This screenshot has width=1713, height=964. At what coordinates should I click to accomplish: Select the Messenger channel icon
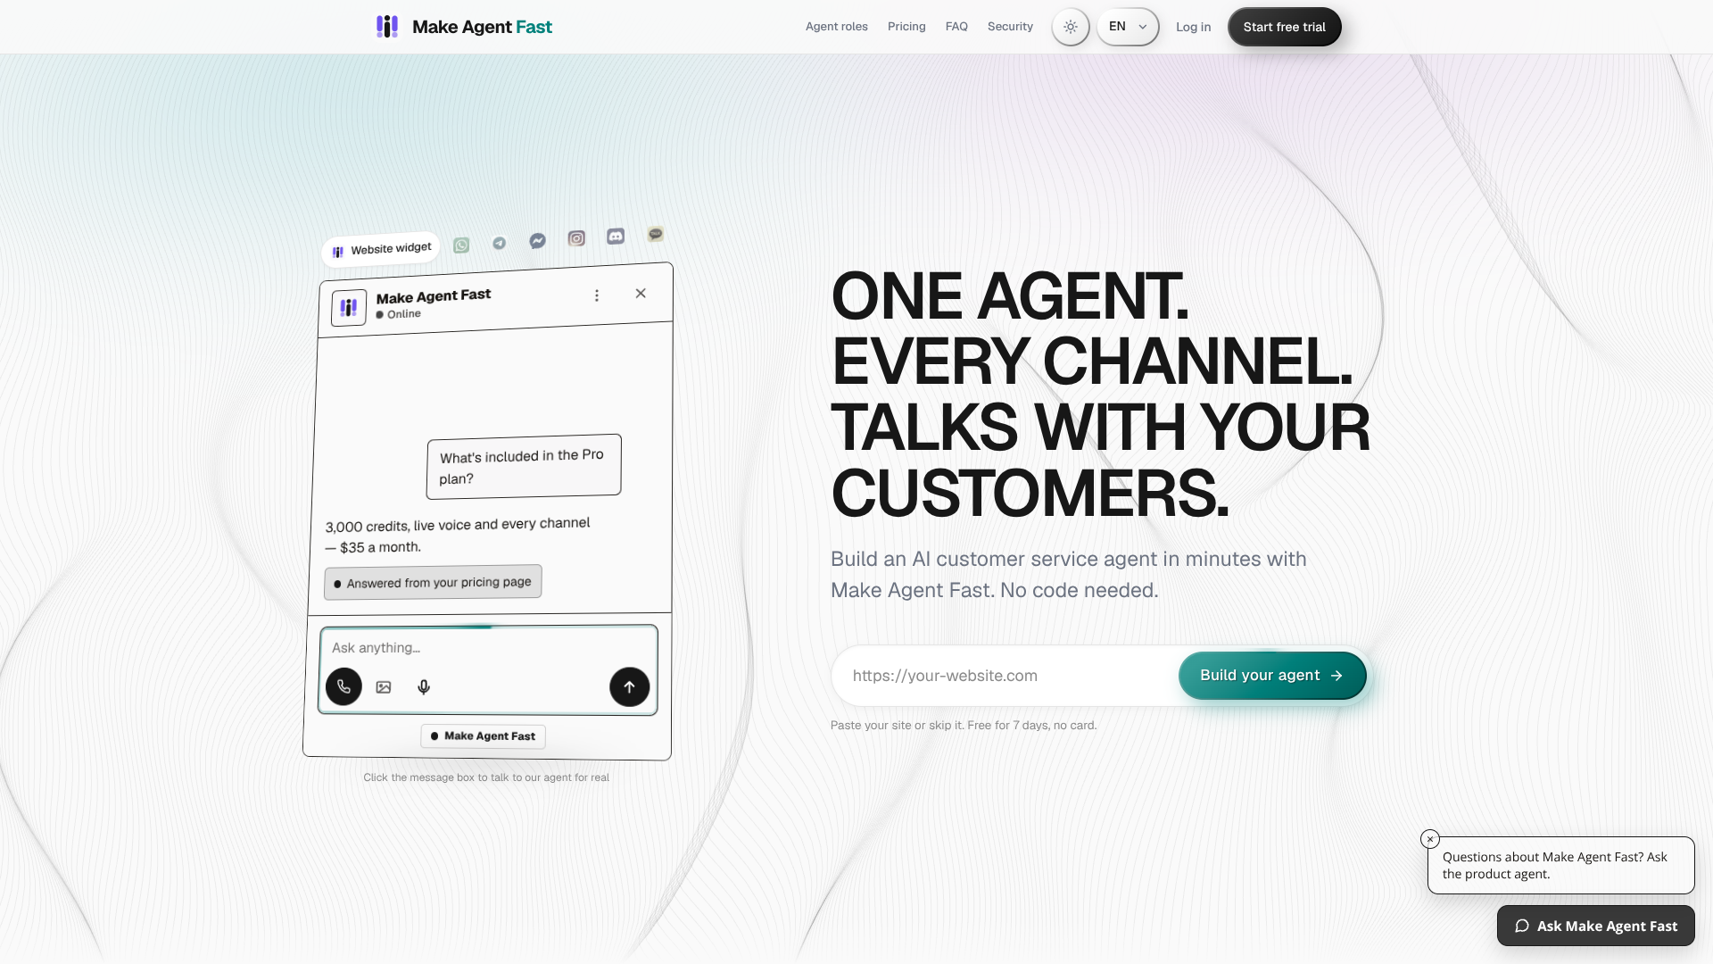pyautogui.click(x=537, y=241)
